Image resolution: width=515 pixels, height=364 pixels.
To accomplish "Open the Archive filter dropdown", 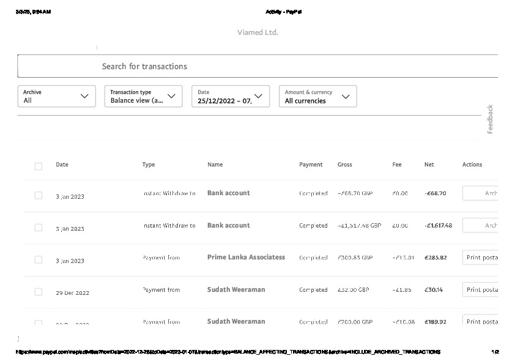I will (x=57, y=97).
